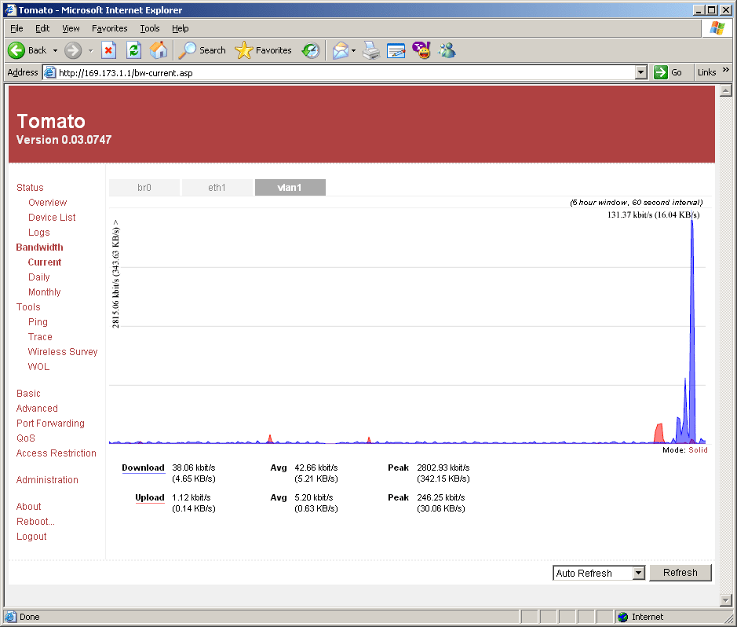Open QoS settings link

[x=26, y=438]
